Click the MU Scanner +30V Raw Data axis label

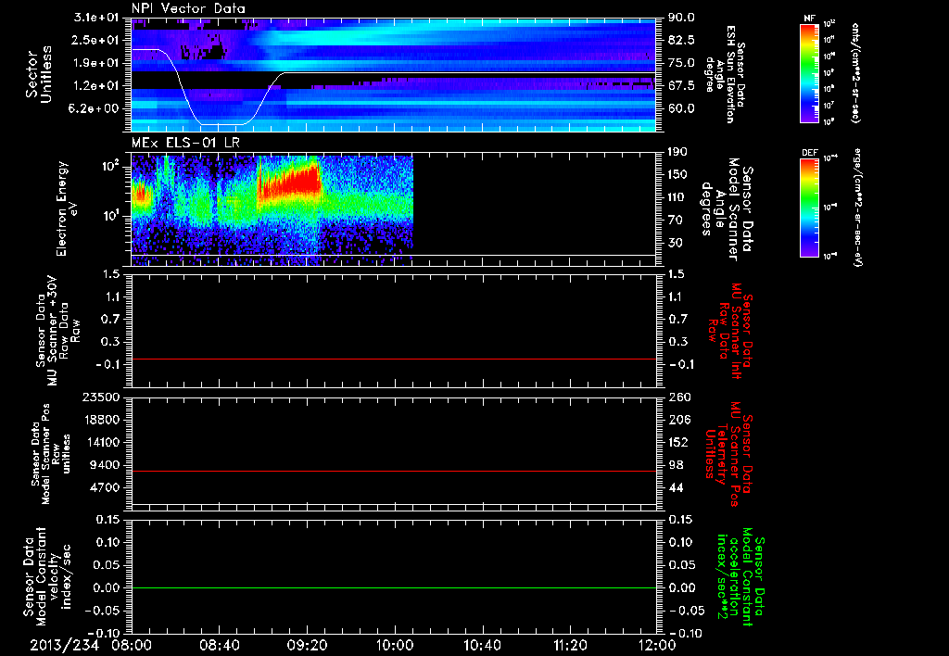pos(57,331)
